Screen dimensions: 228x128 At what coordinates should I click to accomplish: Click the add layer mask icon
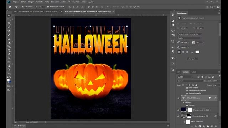[200, 126]
